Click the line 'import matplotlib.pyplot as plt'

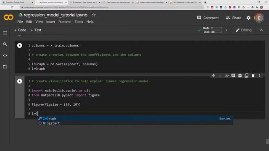point(61,91)
